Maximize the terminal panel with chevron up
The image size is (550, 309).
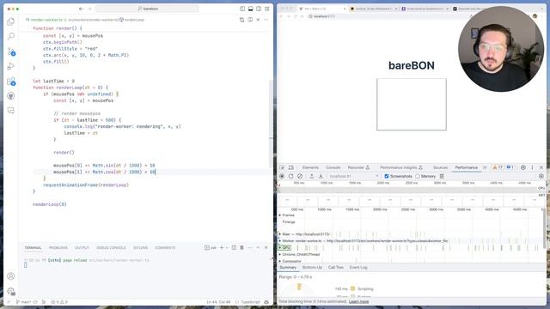pos(258,248)
